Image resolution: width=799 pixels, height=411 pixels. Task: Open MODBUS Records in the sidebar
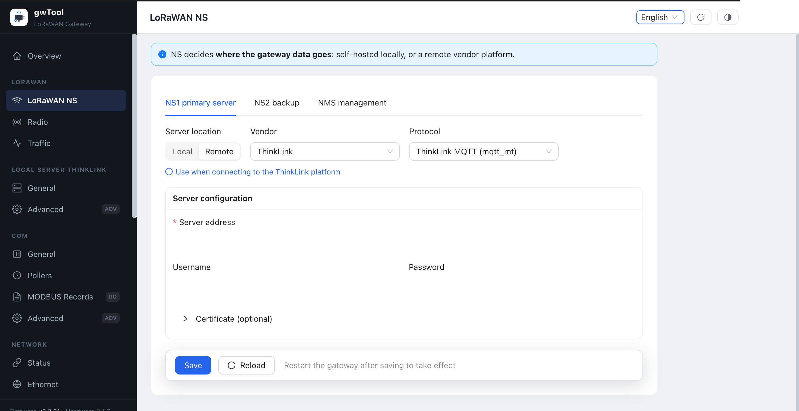click(x=66, y=297)
